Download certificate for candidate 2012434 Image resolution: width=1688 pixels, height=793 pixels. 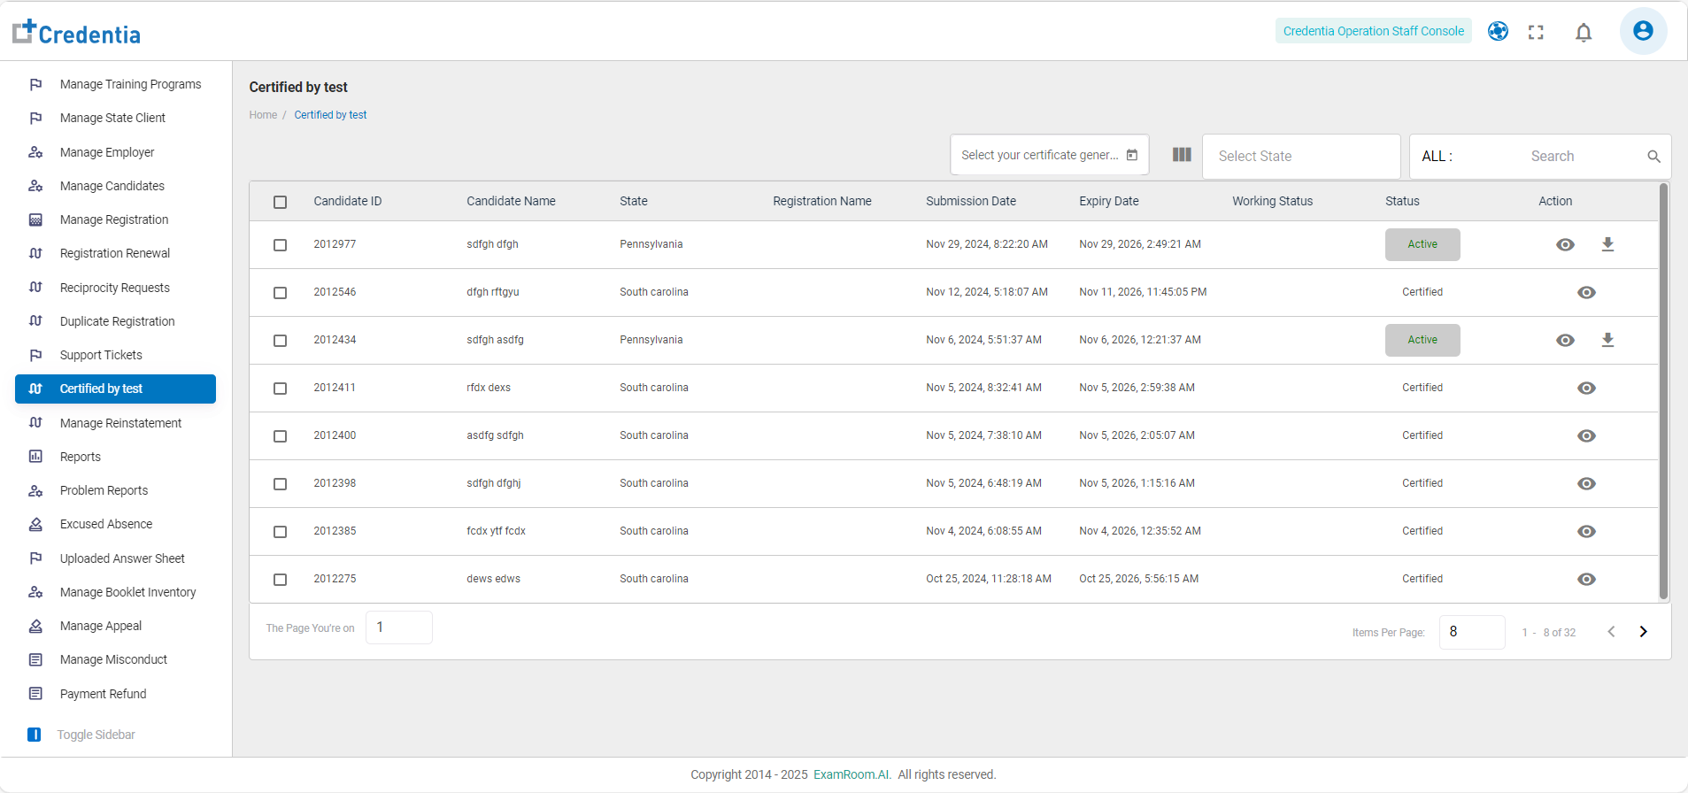pyautogui.click(x=1607, y=340)
